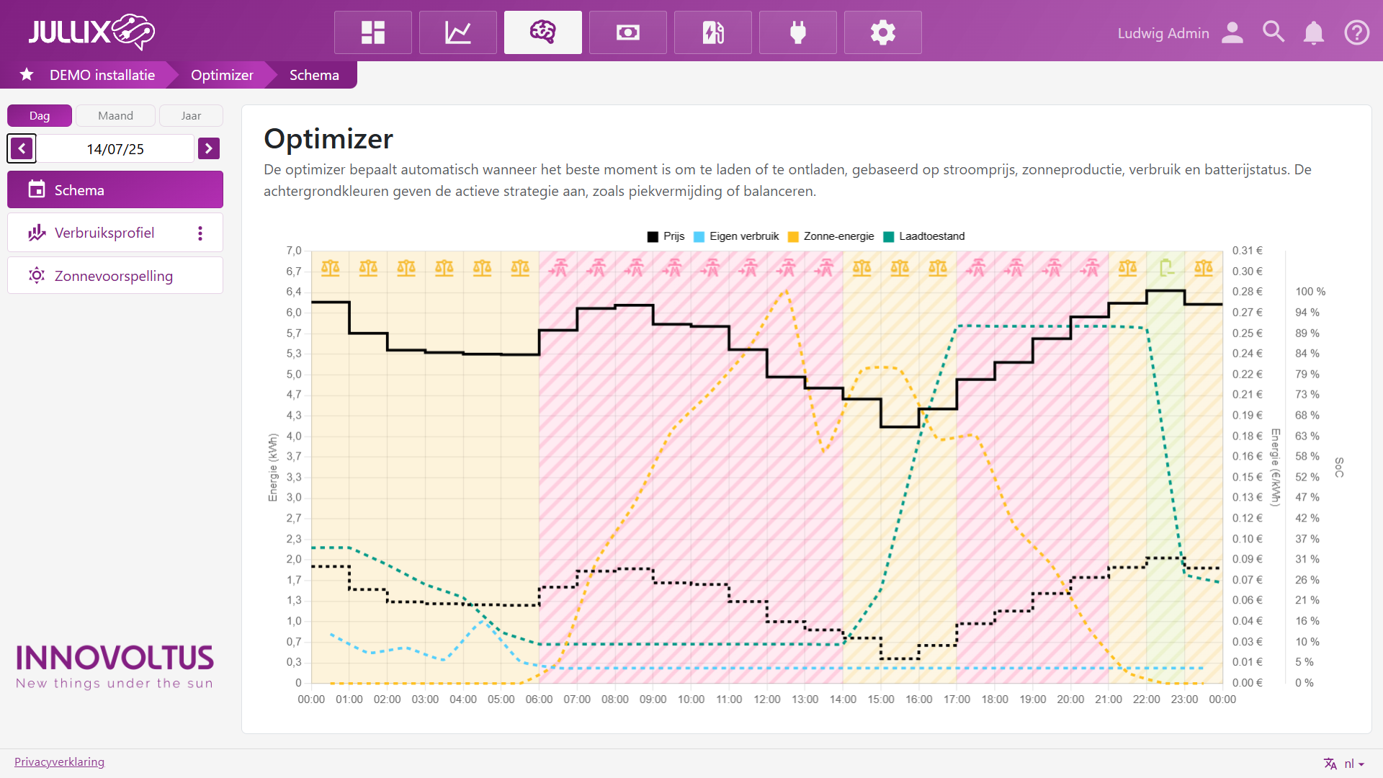
Task: Open the charging station icon
Action: pos(712,32)
